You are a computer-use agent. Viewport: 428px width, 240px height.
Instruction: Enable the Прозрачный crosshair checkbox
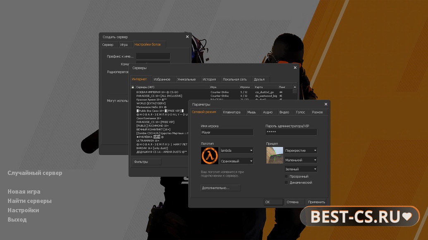[x=286, y=176]
